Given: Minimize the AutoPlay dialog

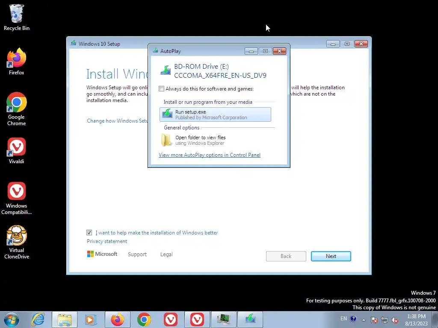Looking at the screenshot, I should tap(251, 51).
